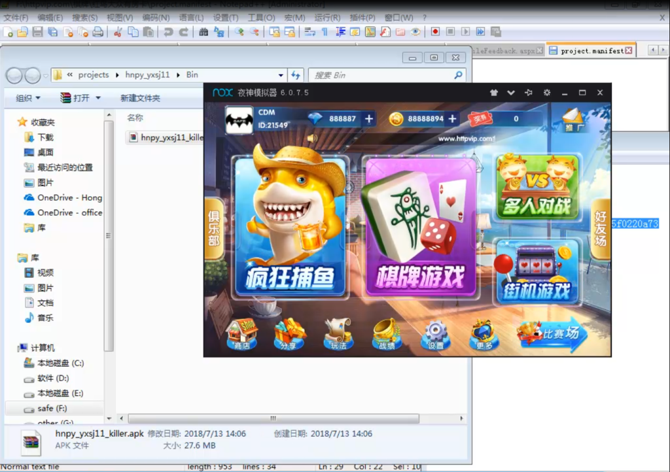Click the Explorer search magnifier icon

click(458, 75)
